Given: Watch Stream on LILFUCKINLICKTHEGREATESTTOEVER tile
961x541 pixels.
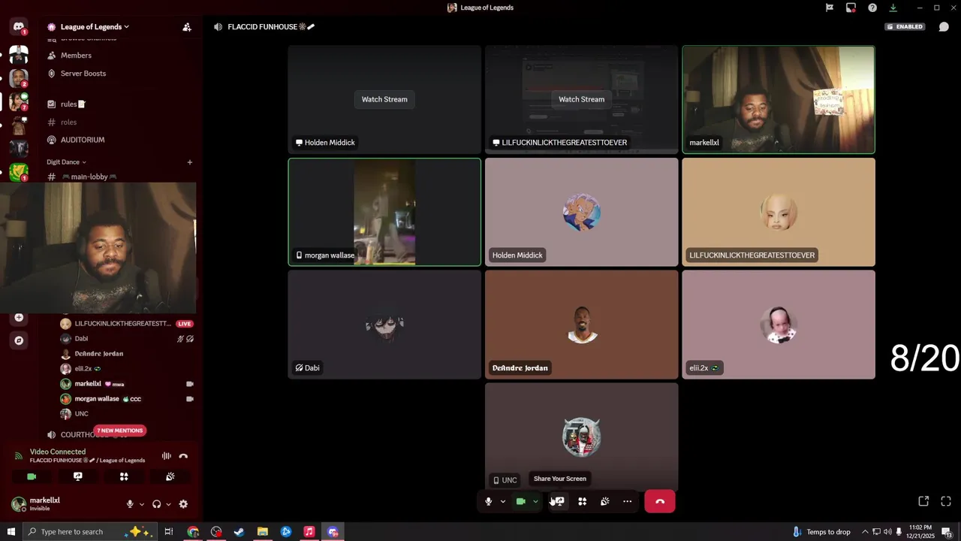Looking at the screenshot, I should click(581, 99).
